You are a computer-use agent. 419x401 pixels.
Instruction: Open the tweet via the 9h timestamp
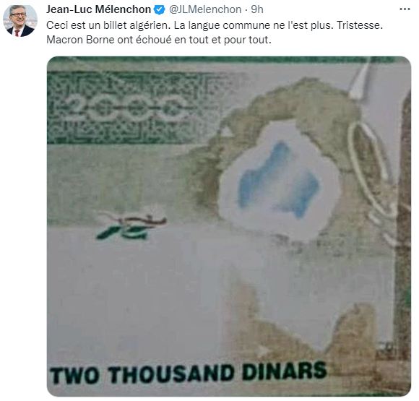[x=257, y=9]
